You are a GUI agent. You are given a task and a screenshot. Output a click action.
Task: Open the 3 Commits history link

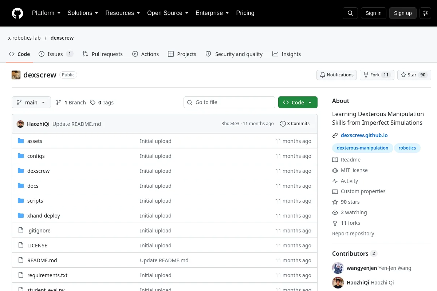point(295,124)
